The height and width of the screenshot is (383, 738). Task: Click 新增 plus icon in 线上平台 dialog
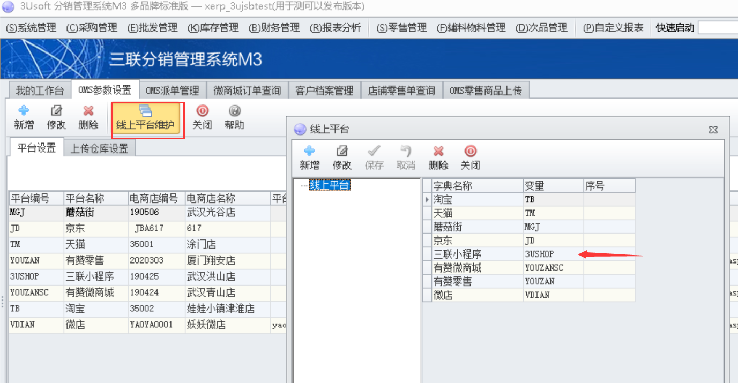coord(309,151)
